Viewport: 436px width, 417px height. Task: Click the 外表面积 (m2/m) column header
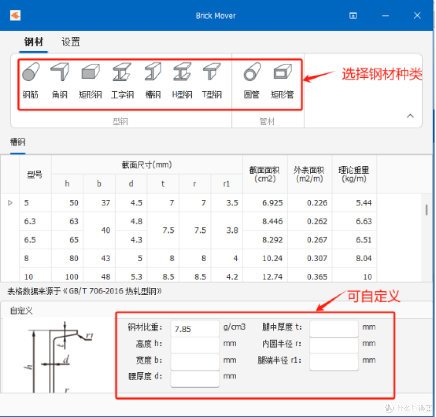[310, 174]
